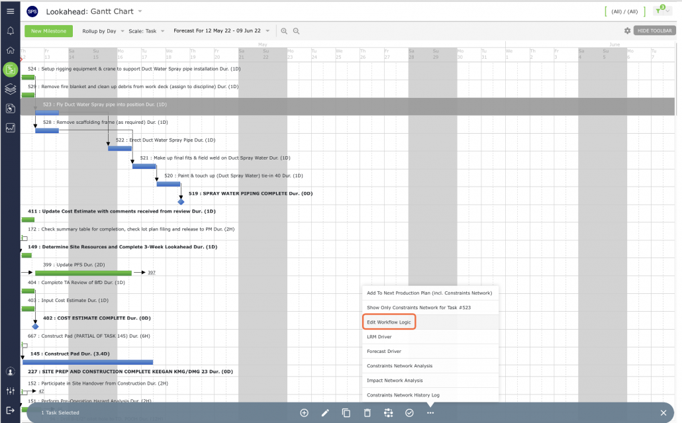The height and width of the screenshot is (423, 682).
Task: Select task 172 Check summary table label
Action: pos(131,229)
